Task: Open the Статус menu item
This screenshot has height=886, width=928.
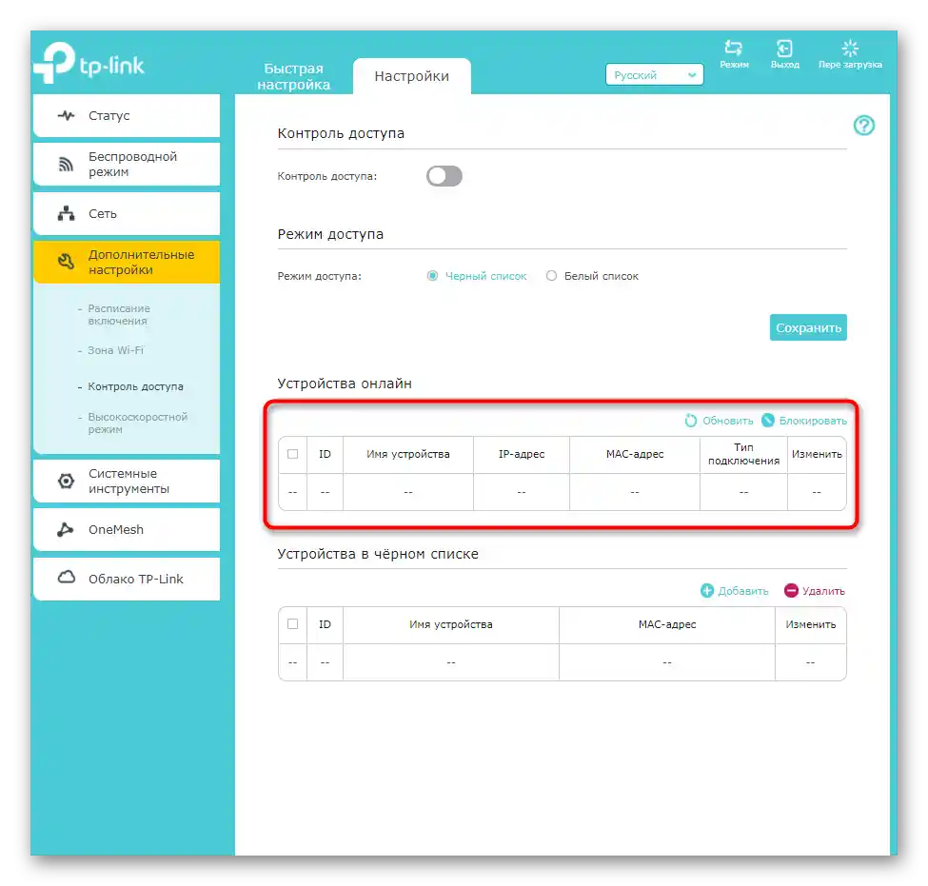Action: point(127,115)
